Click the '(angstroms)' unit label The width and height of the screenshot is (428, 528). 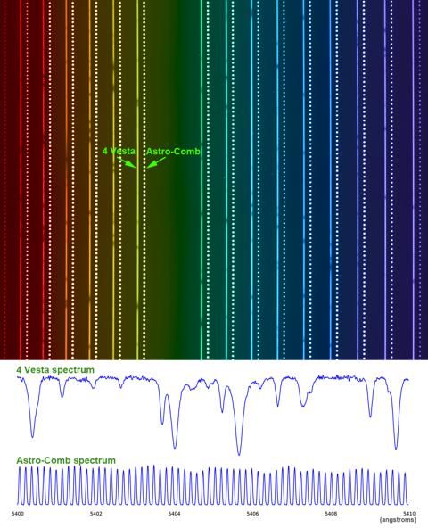coord(398,520)
